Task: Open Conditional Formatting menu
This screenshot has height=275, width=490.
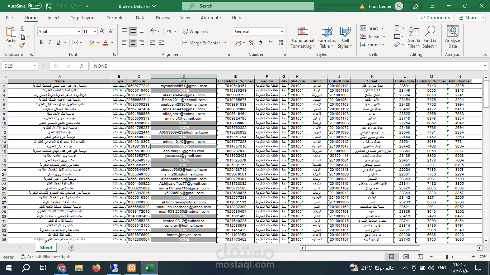Action: click(x=303, y=37)
